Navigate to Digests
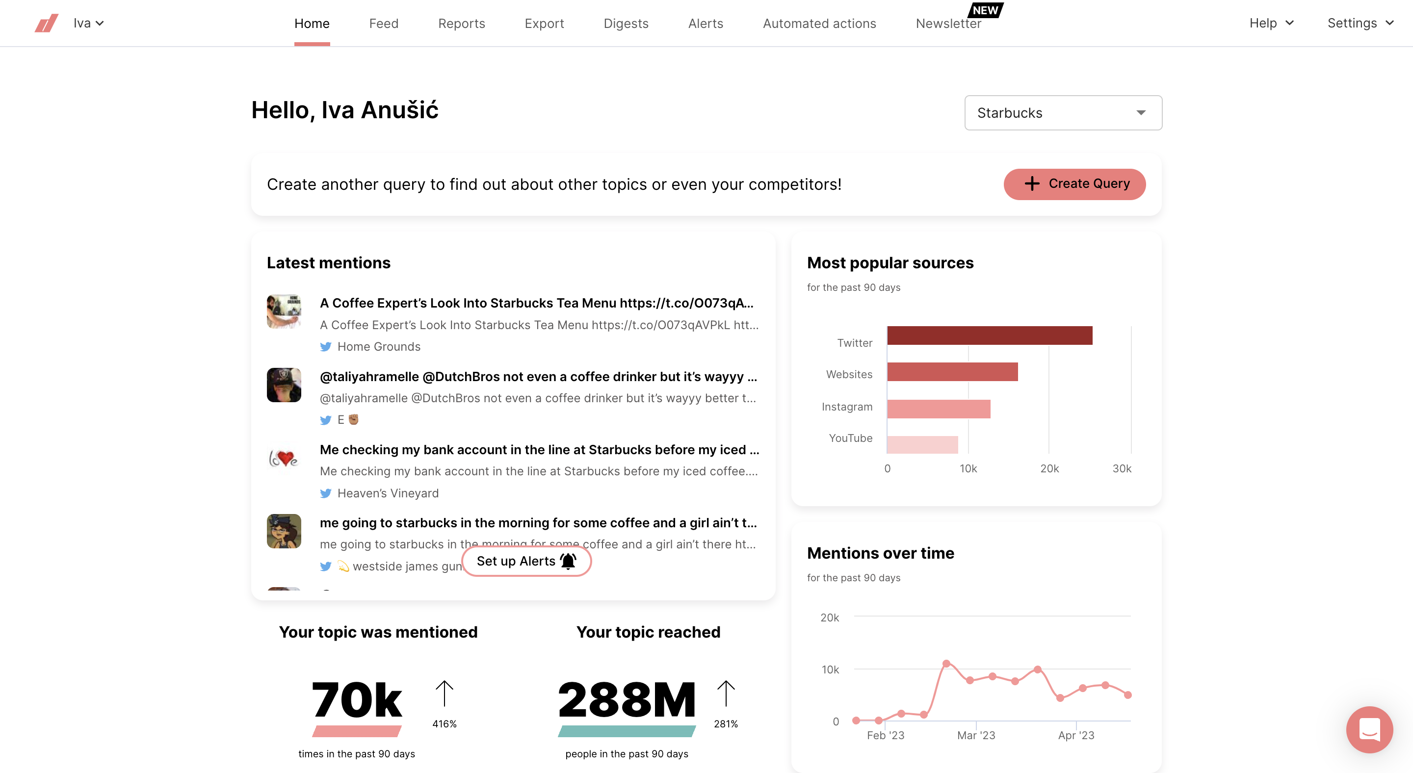Image resolution: width=1413 pixels, height=773 pixels. click(x=626, y=24)
